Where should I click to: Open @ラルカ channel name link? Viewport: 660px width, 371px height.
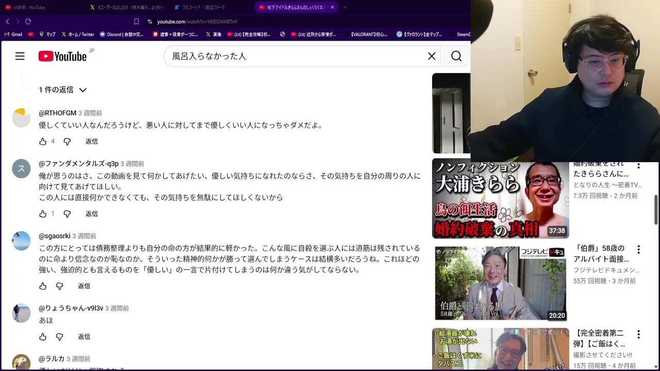coord(52,359)
